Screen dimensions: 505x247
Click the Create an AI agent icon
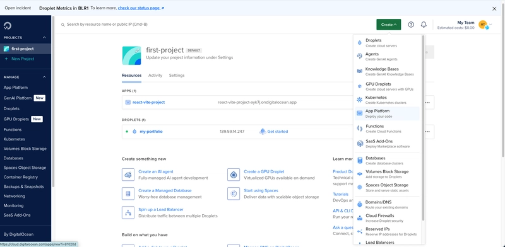pos(128,175)
